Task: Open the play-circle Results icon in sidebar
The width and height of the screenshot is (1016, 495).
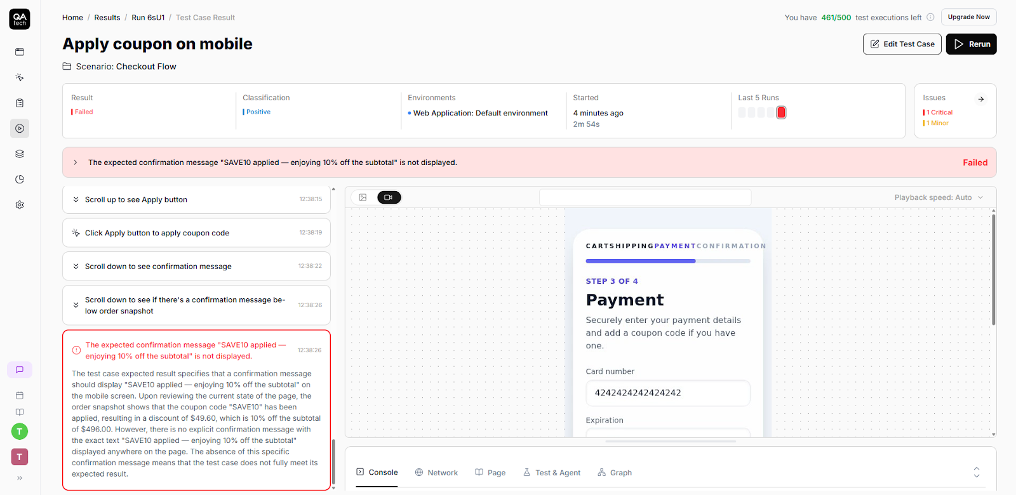Action: tap(20, 129)
